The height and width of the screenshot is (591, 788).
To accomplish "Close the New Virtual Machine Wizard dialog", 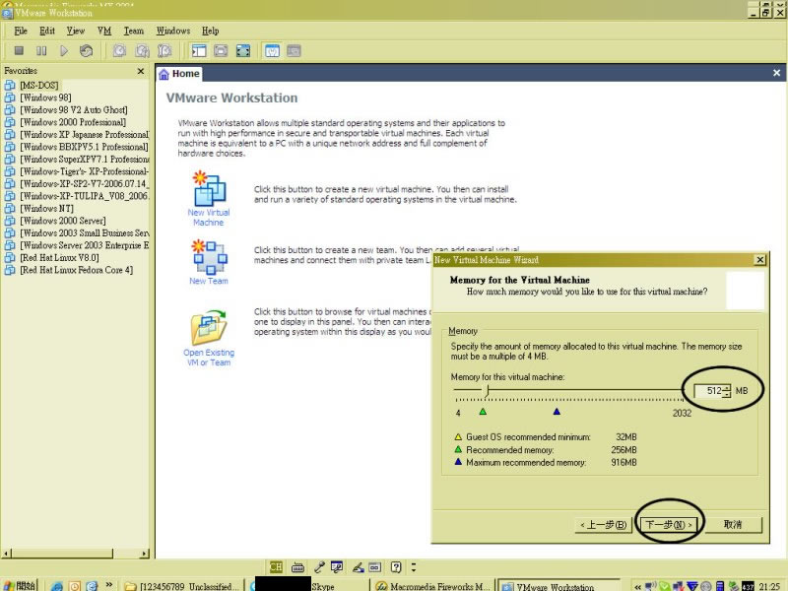I will (x=759, y=260).
